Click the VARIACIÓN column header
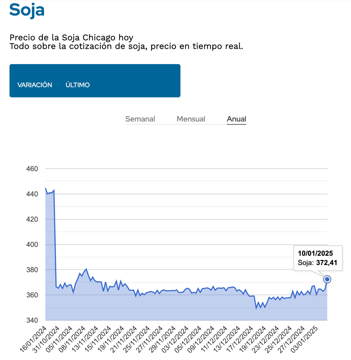This screenshot has height=360, width=351. (35, 85)
